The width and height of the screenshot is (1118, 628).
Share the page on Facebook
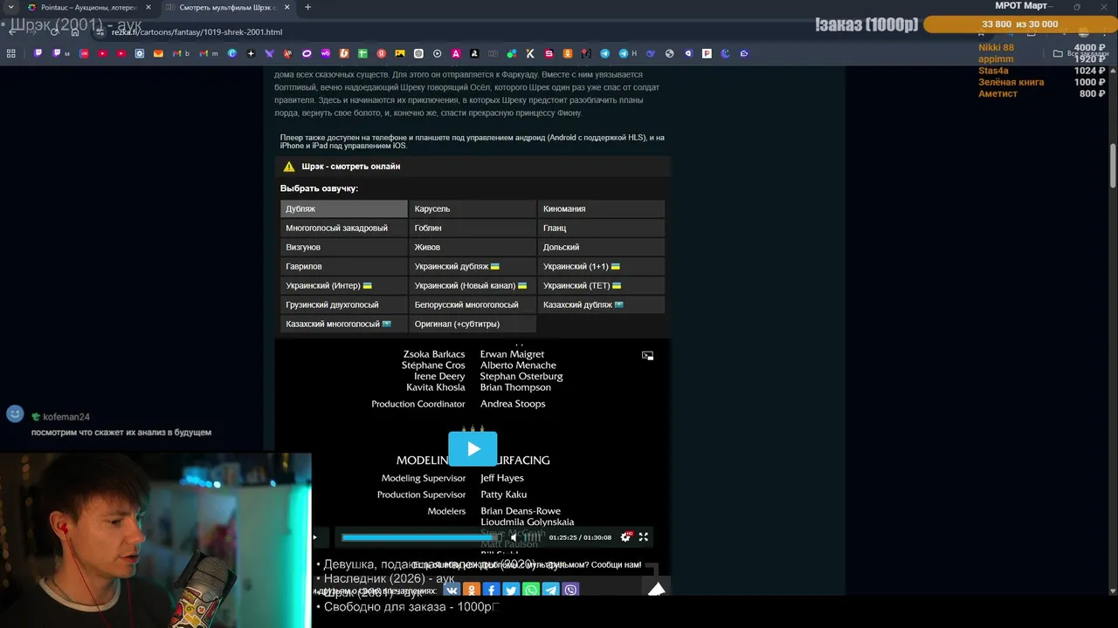491,590
